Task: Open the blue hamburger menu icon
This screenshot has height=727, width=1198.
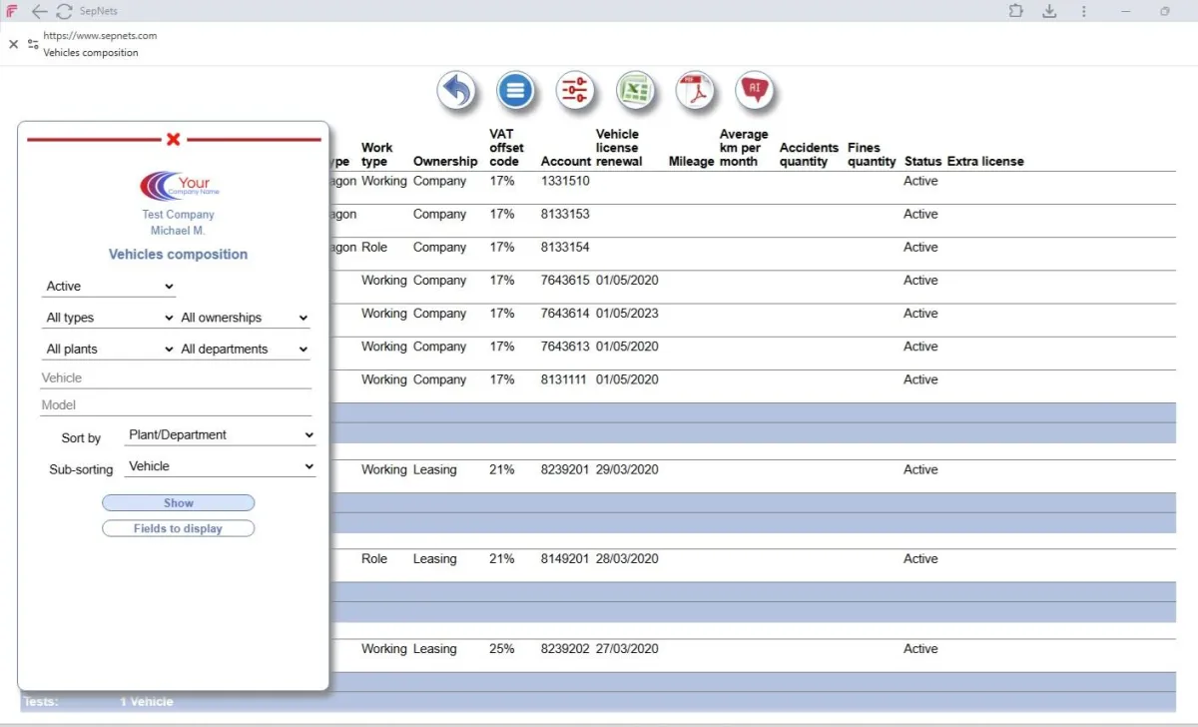Action: [515, 92]
